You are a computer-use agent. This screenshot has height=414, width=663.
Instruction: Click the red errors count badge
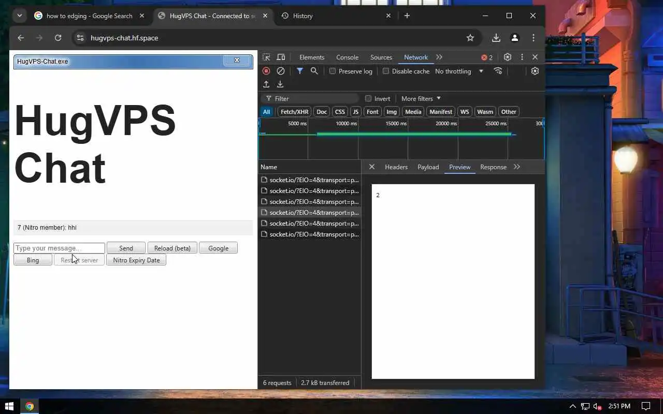pos(487,57)
